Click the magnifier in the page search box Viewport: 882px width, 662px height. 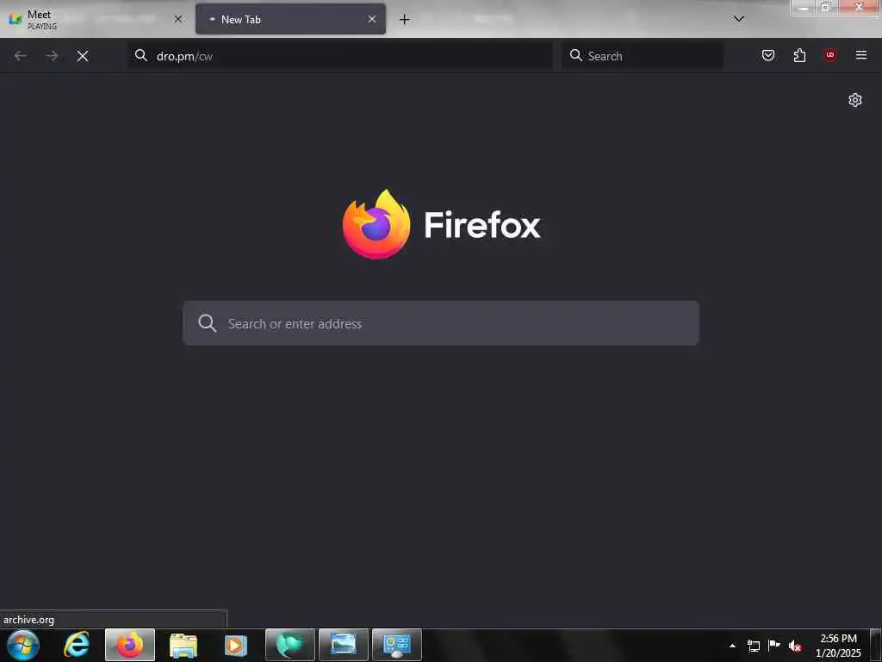click(207, 323)
